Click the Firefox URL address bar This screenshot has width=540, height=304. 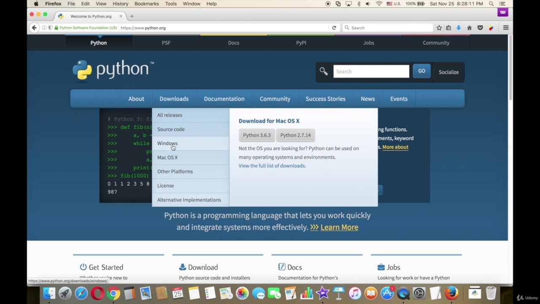224,28
